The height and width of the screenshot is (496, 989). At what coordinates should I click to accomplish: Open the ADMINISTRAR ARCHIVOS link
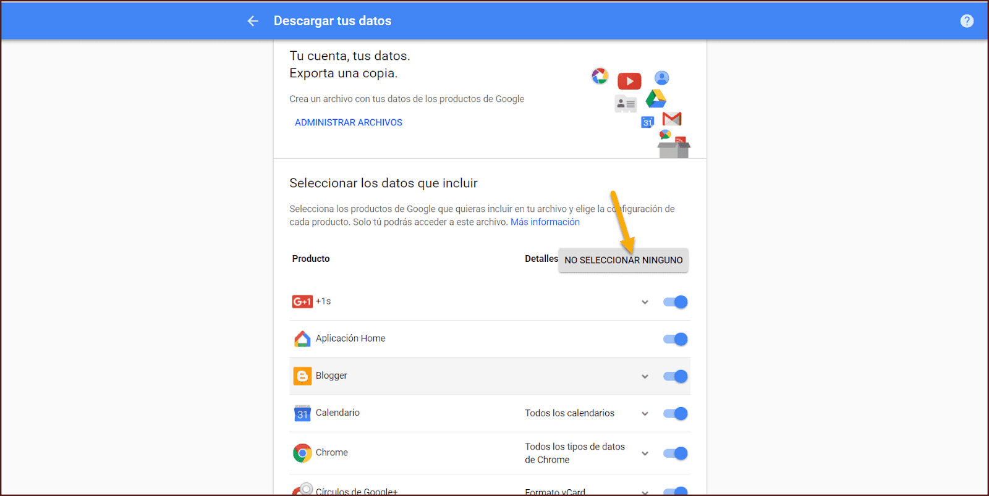[348, 122]
